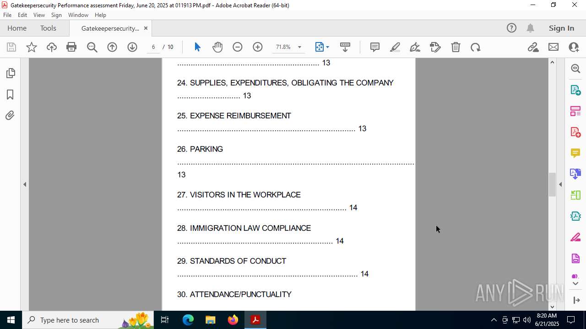Open the Create PDF tool
The image size is (586, 329).
575,132
